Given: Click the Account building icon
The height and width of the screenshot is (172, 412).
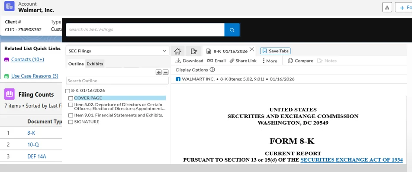Looking at the screenshot, I should click(9, 6).
